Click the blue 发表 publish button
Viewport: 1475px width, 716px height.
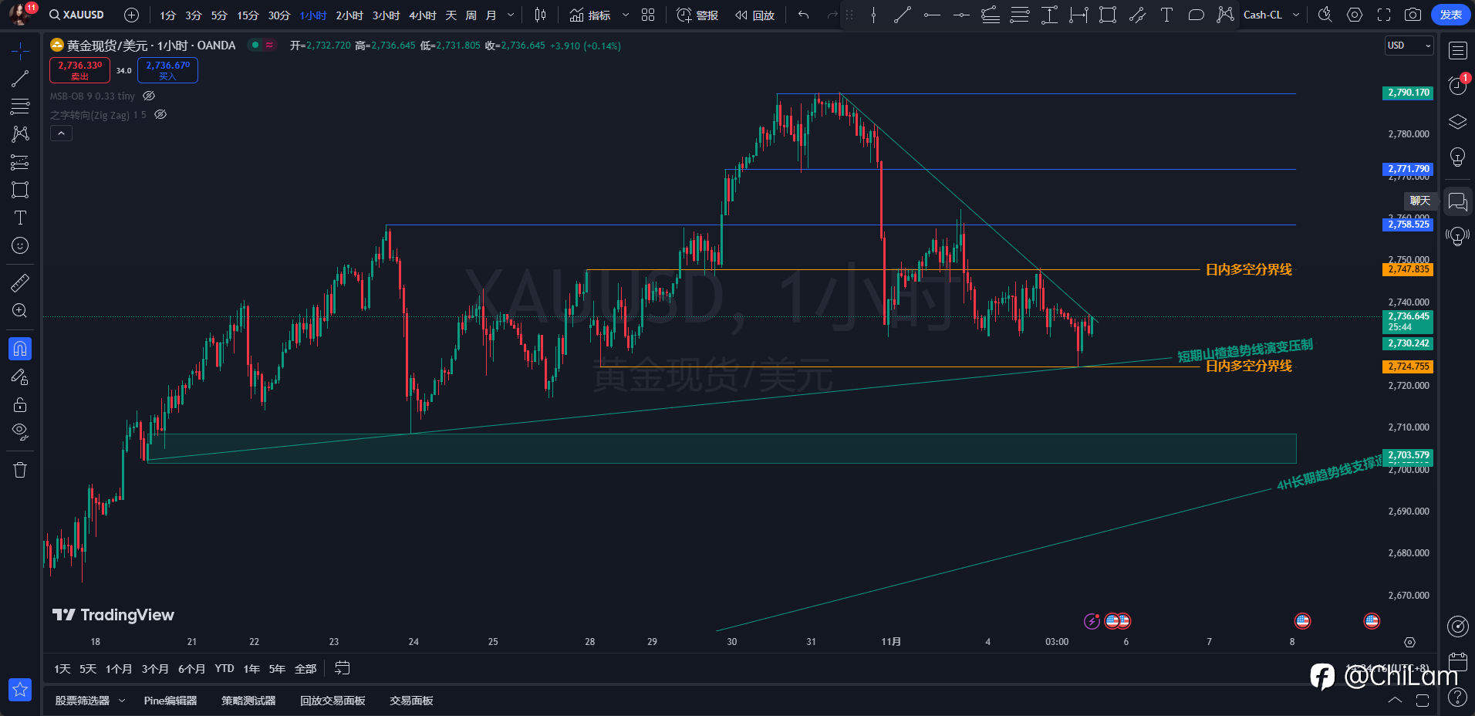[x=1450, y=15]
